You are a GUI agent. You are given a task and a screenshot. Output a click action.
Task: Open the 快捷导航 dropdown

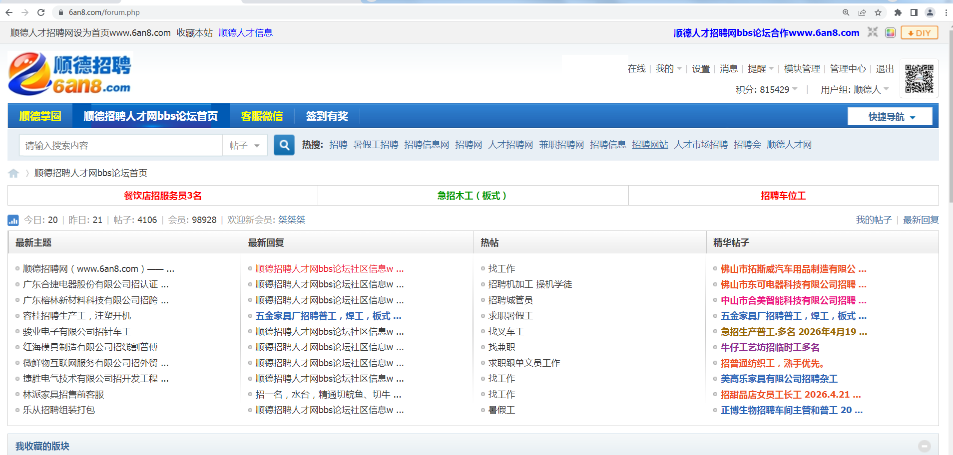pos(890,117)
